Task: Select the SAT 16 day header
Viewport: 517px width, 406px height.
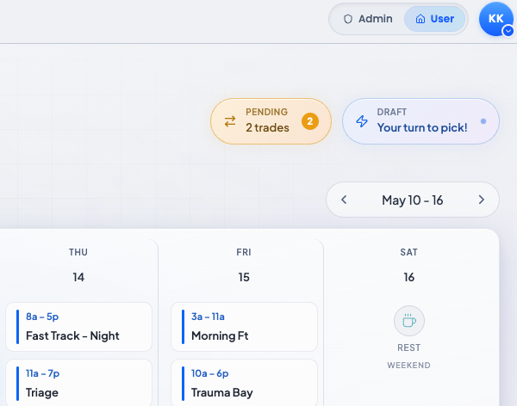Action: [408, 265]
